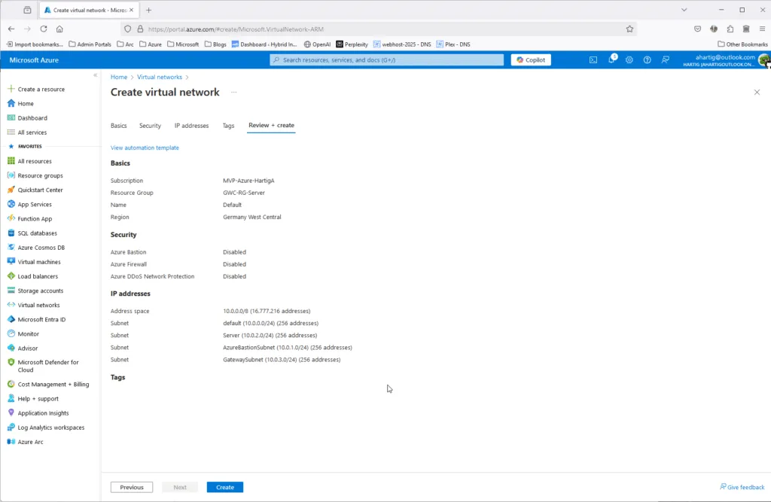Open the help question mark icon
Viewport: 771px width, 502px height.
648,59
